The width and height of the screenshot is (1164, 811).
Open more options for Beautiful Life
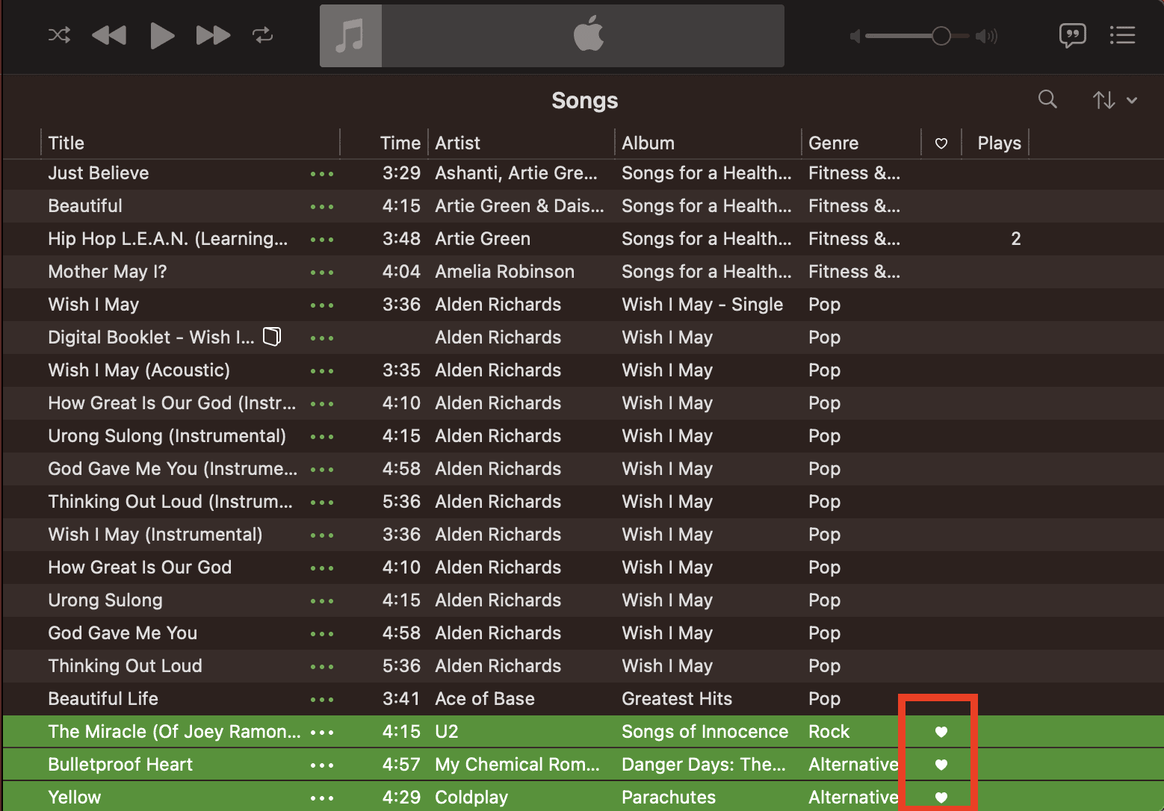(x=322, y=700)
